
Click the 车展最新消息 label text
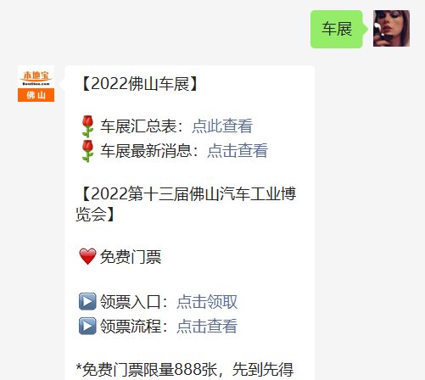tap(146, 151)
